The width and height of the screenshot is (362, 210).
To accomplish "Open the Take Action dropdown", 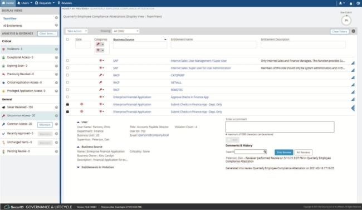I will click(77, 31).
